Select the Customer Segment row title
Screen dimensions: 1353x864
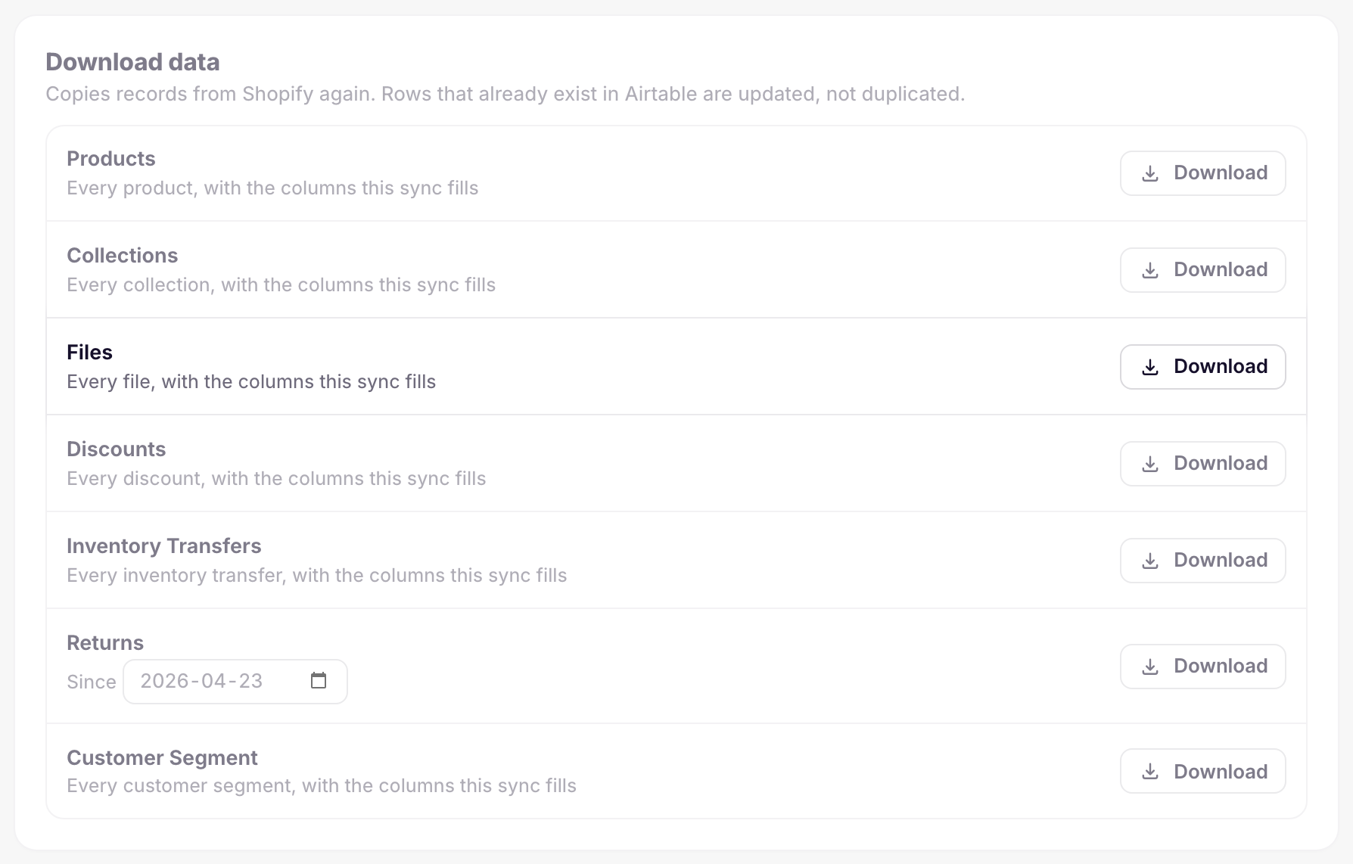tap(162, 758)
